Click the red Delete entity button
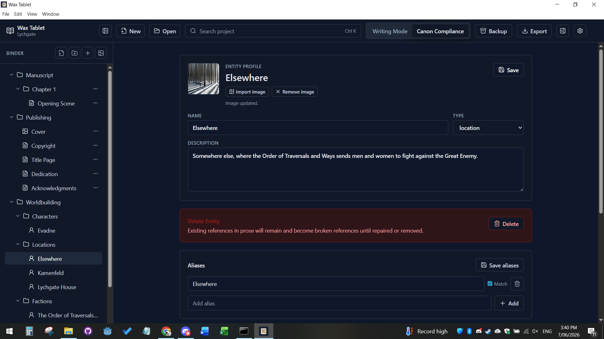The height and width of the screenshot is (339, 604). [506, 224]
